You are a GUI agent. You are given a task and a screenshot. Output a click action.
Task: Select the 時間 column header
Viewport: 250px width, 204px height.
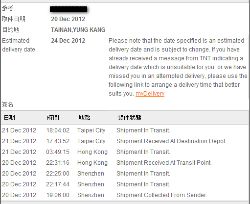(53, 118)
